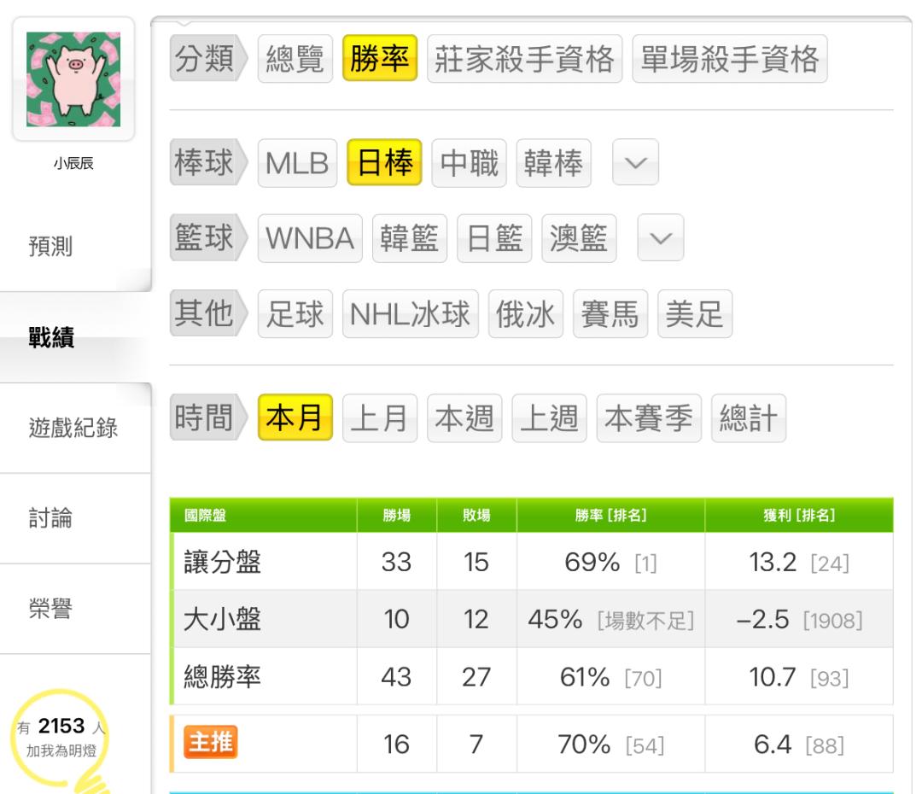Image resolution: width=922 pixels, height=794 pixels.
Task: Select 日籃 basketball league
Action: [x=494, y=238]
